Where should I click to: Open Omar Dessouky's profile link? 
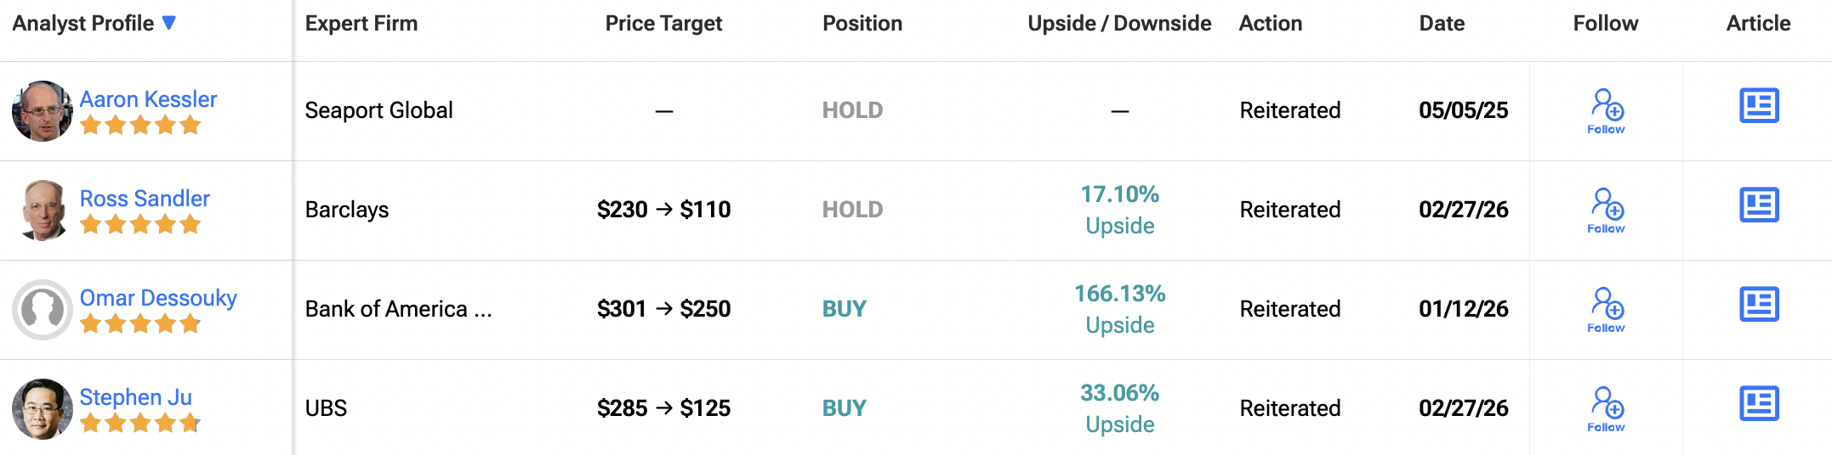(x=158, y=298)
